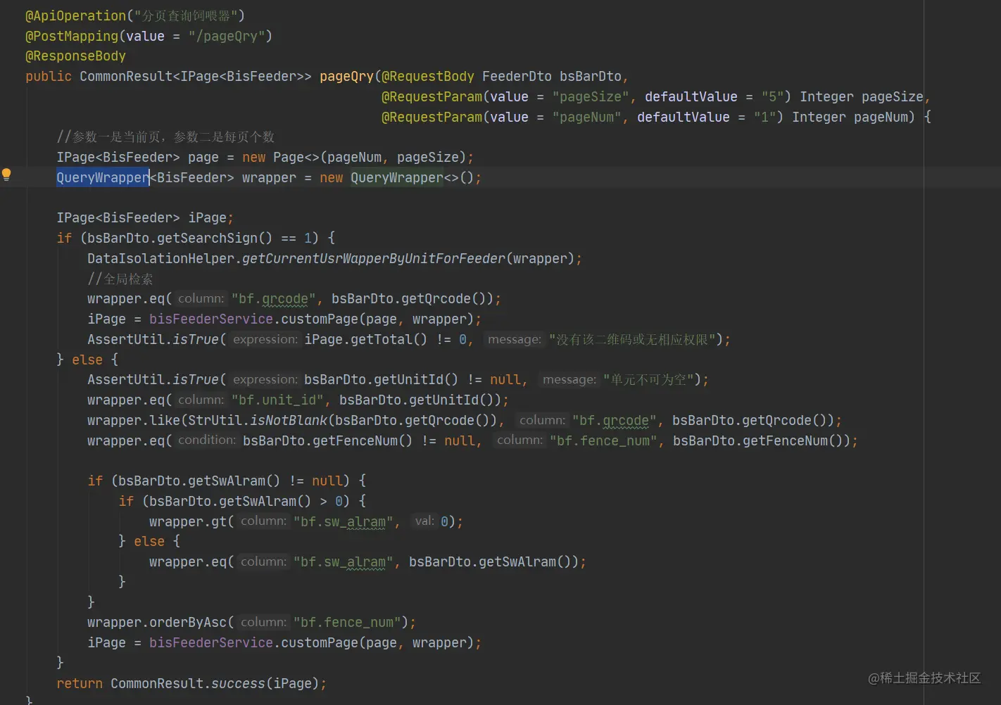Click the "单元不可为空" message string
Image resolution: width=1001 pixels, height=705 pixels.
(x=648, y=379)
